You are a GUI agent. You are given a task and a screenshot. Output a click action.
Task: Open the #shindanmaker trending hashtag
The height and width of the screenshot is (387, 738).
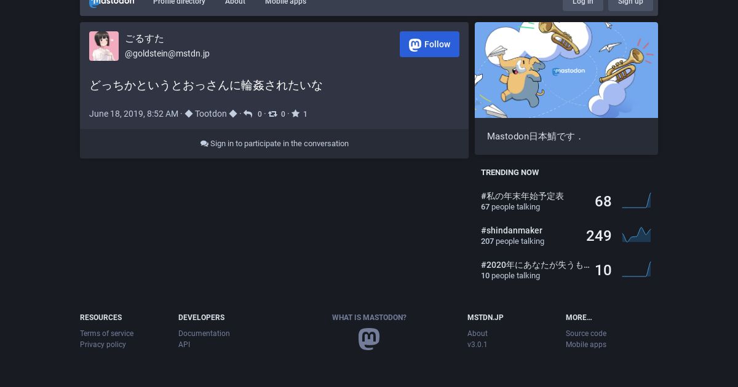tap(512, 230)
